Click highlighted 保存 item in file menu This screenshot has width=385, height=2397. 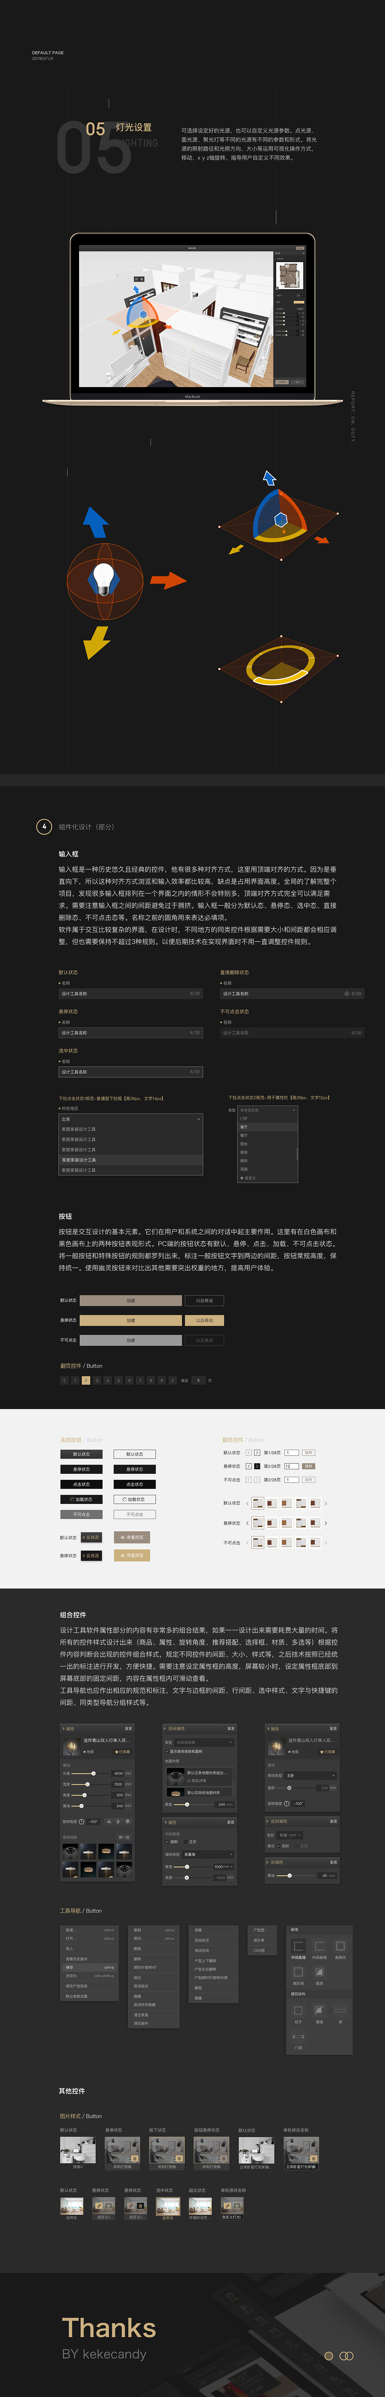click(x=89, y=1968)
